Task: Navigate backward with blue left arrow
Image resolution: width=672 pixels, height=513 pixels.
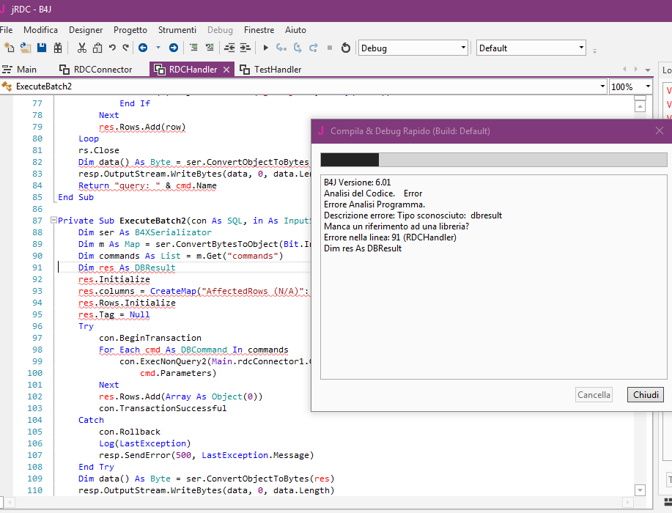Action: click(142, 48)
